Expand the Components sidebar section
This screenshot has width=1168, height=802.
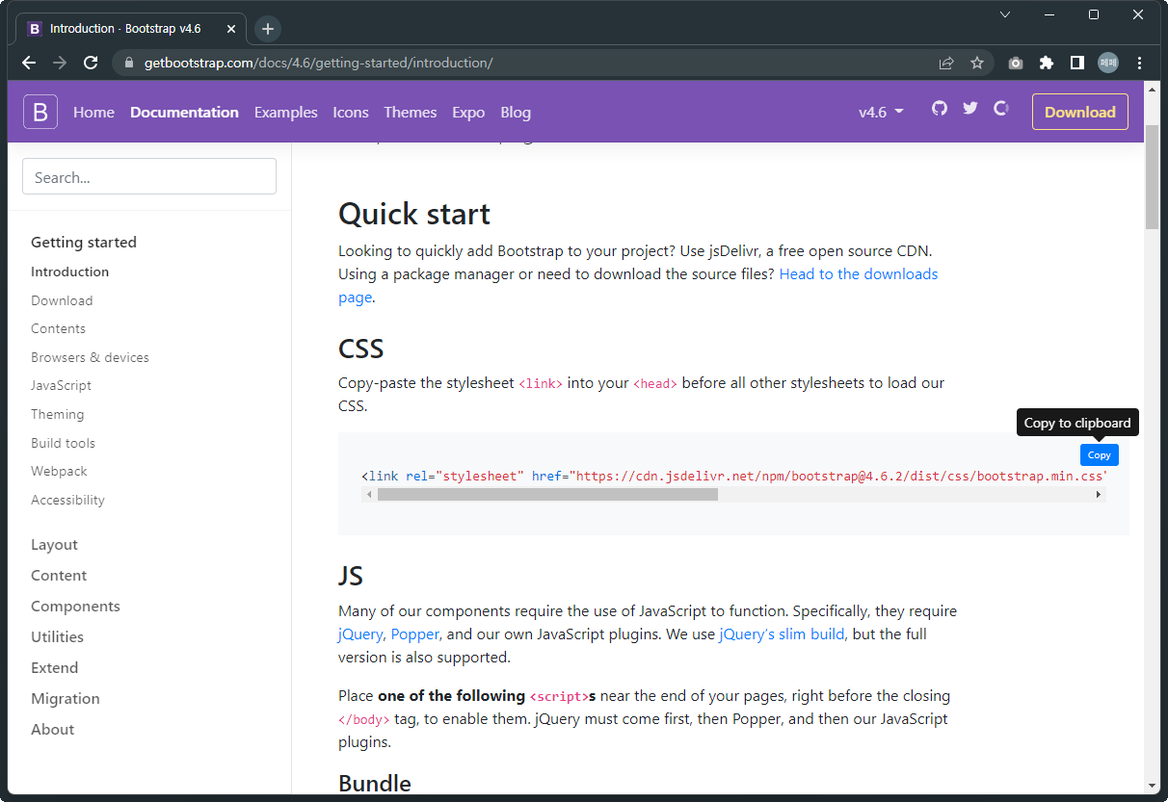[75, 606]
